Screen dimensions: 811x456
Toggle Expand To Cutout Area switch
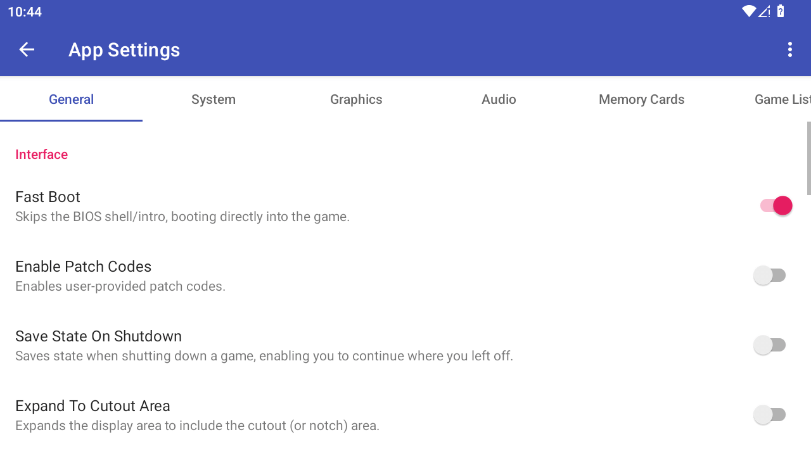pyautogui.click(x=769, y=415)
